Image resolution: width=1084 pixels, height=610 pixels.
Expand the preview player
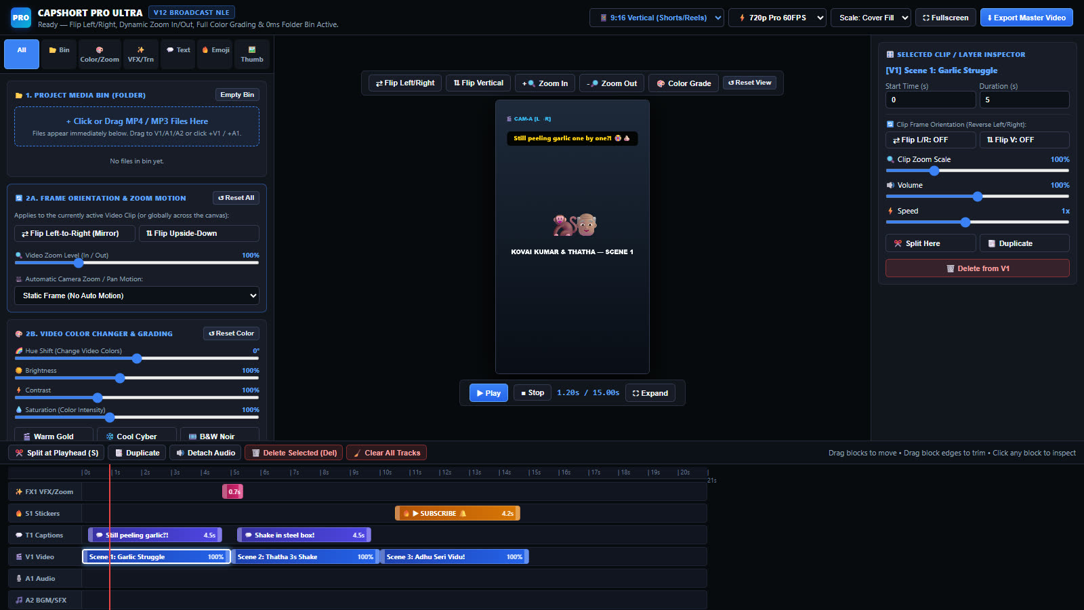click(650, 393)
